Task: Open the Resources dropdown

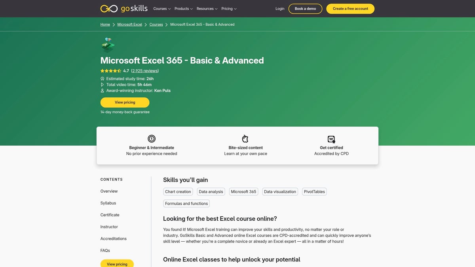Action: click(x=207, y=8)
